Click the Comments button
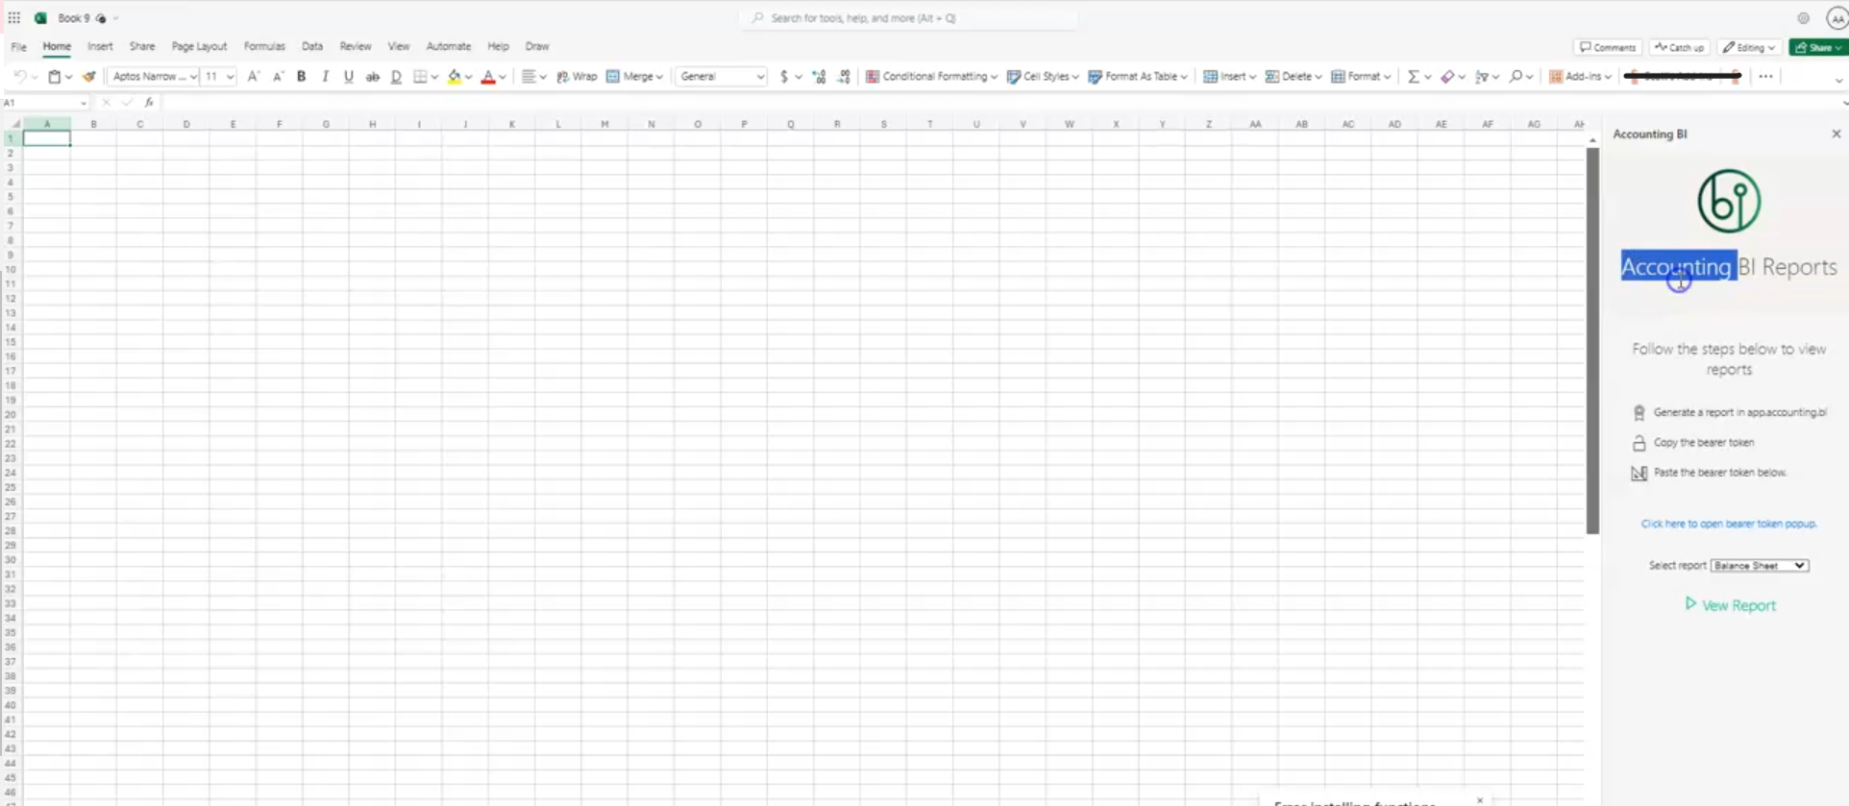This screenshot has height=806, width=1849. [x=1608, y=47]
